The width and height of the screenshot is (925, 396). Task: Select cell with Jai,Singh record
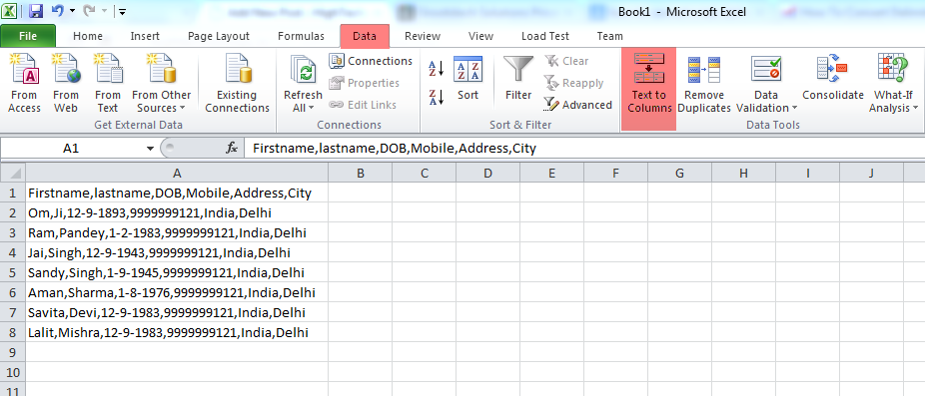177,252
